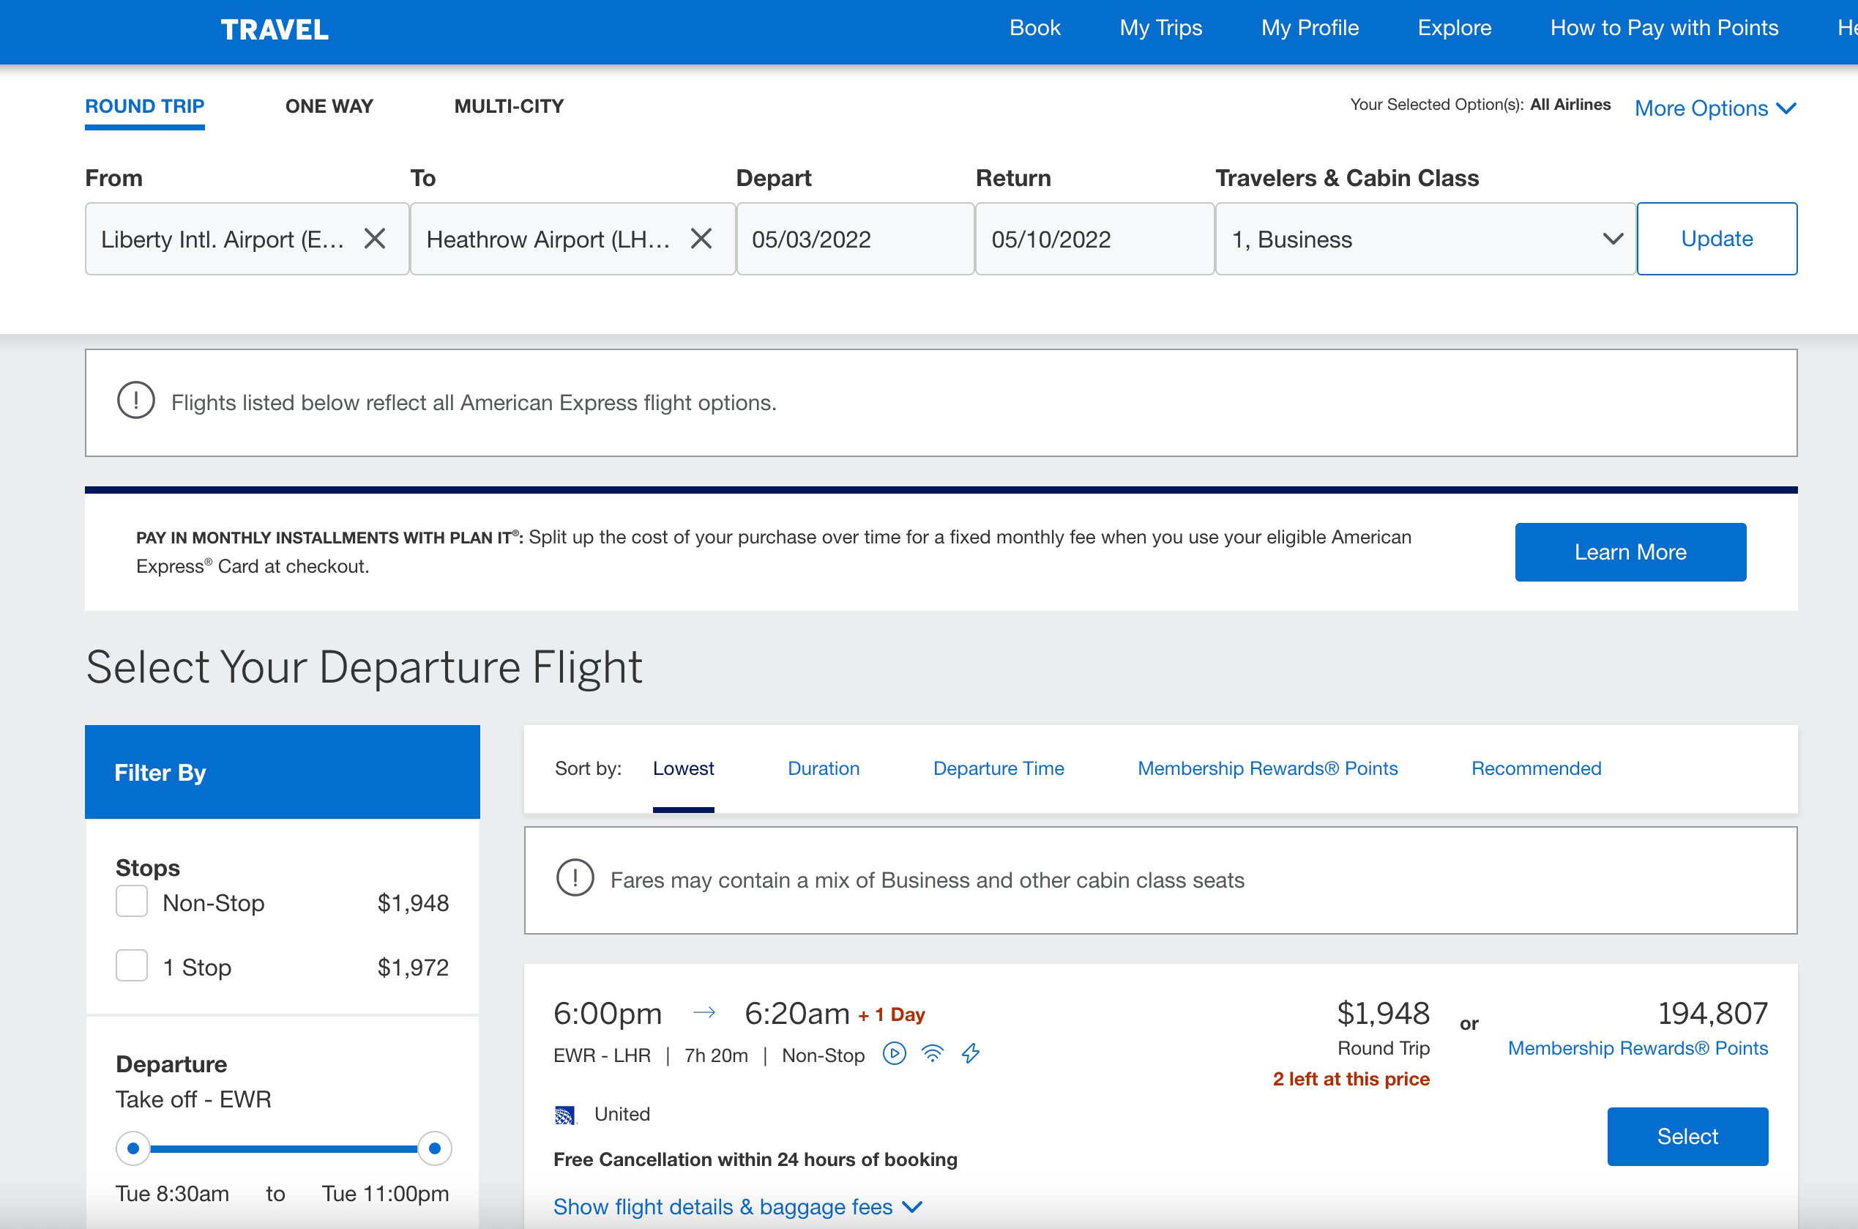Click the 'All Airlines' selected option text
The image size is (1858, 1229).
[x=1570, y=104]
